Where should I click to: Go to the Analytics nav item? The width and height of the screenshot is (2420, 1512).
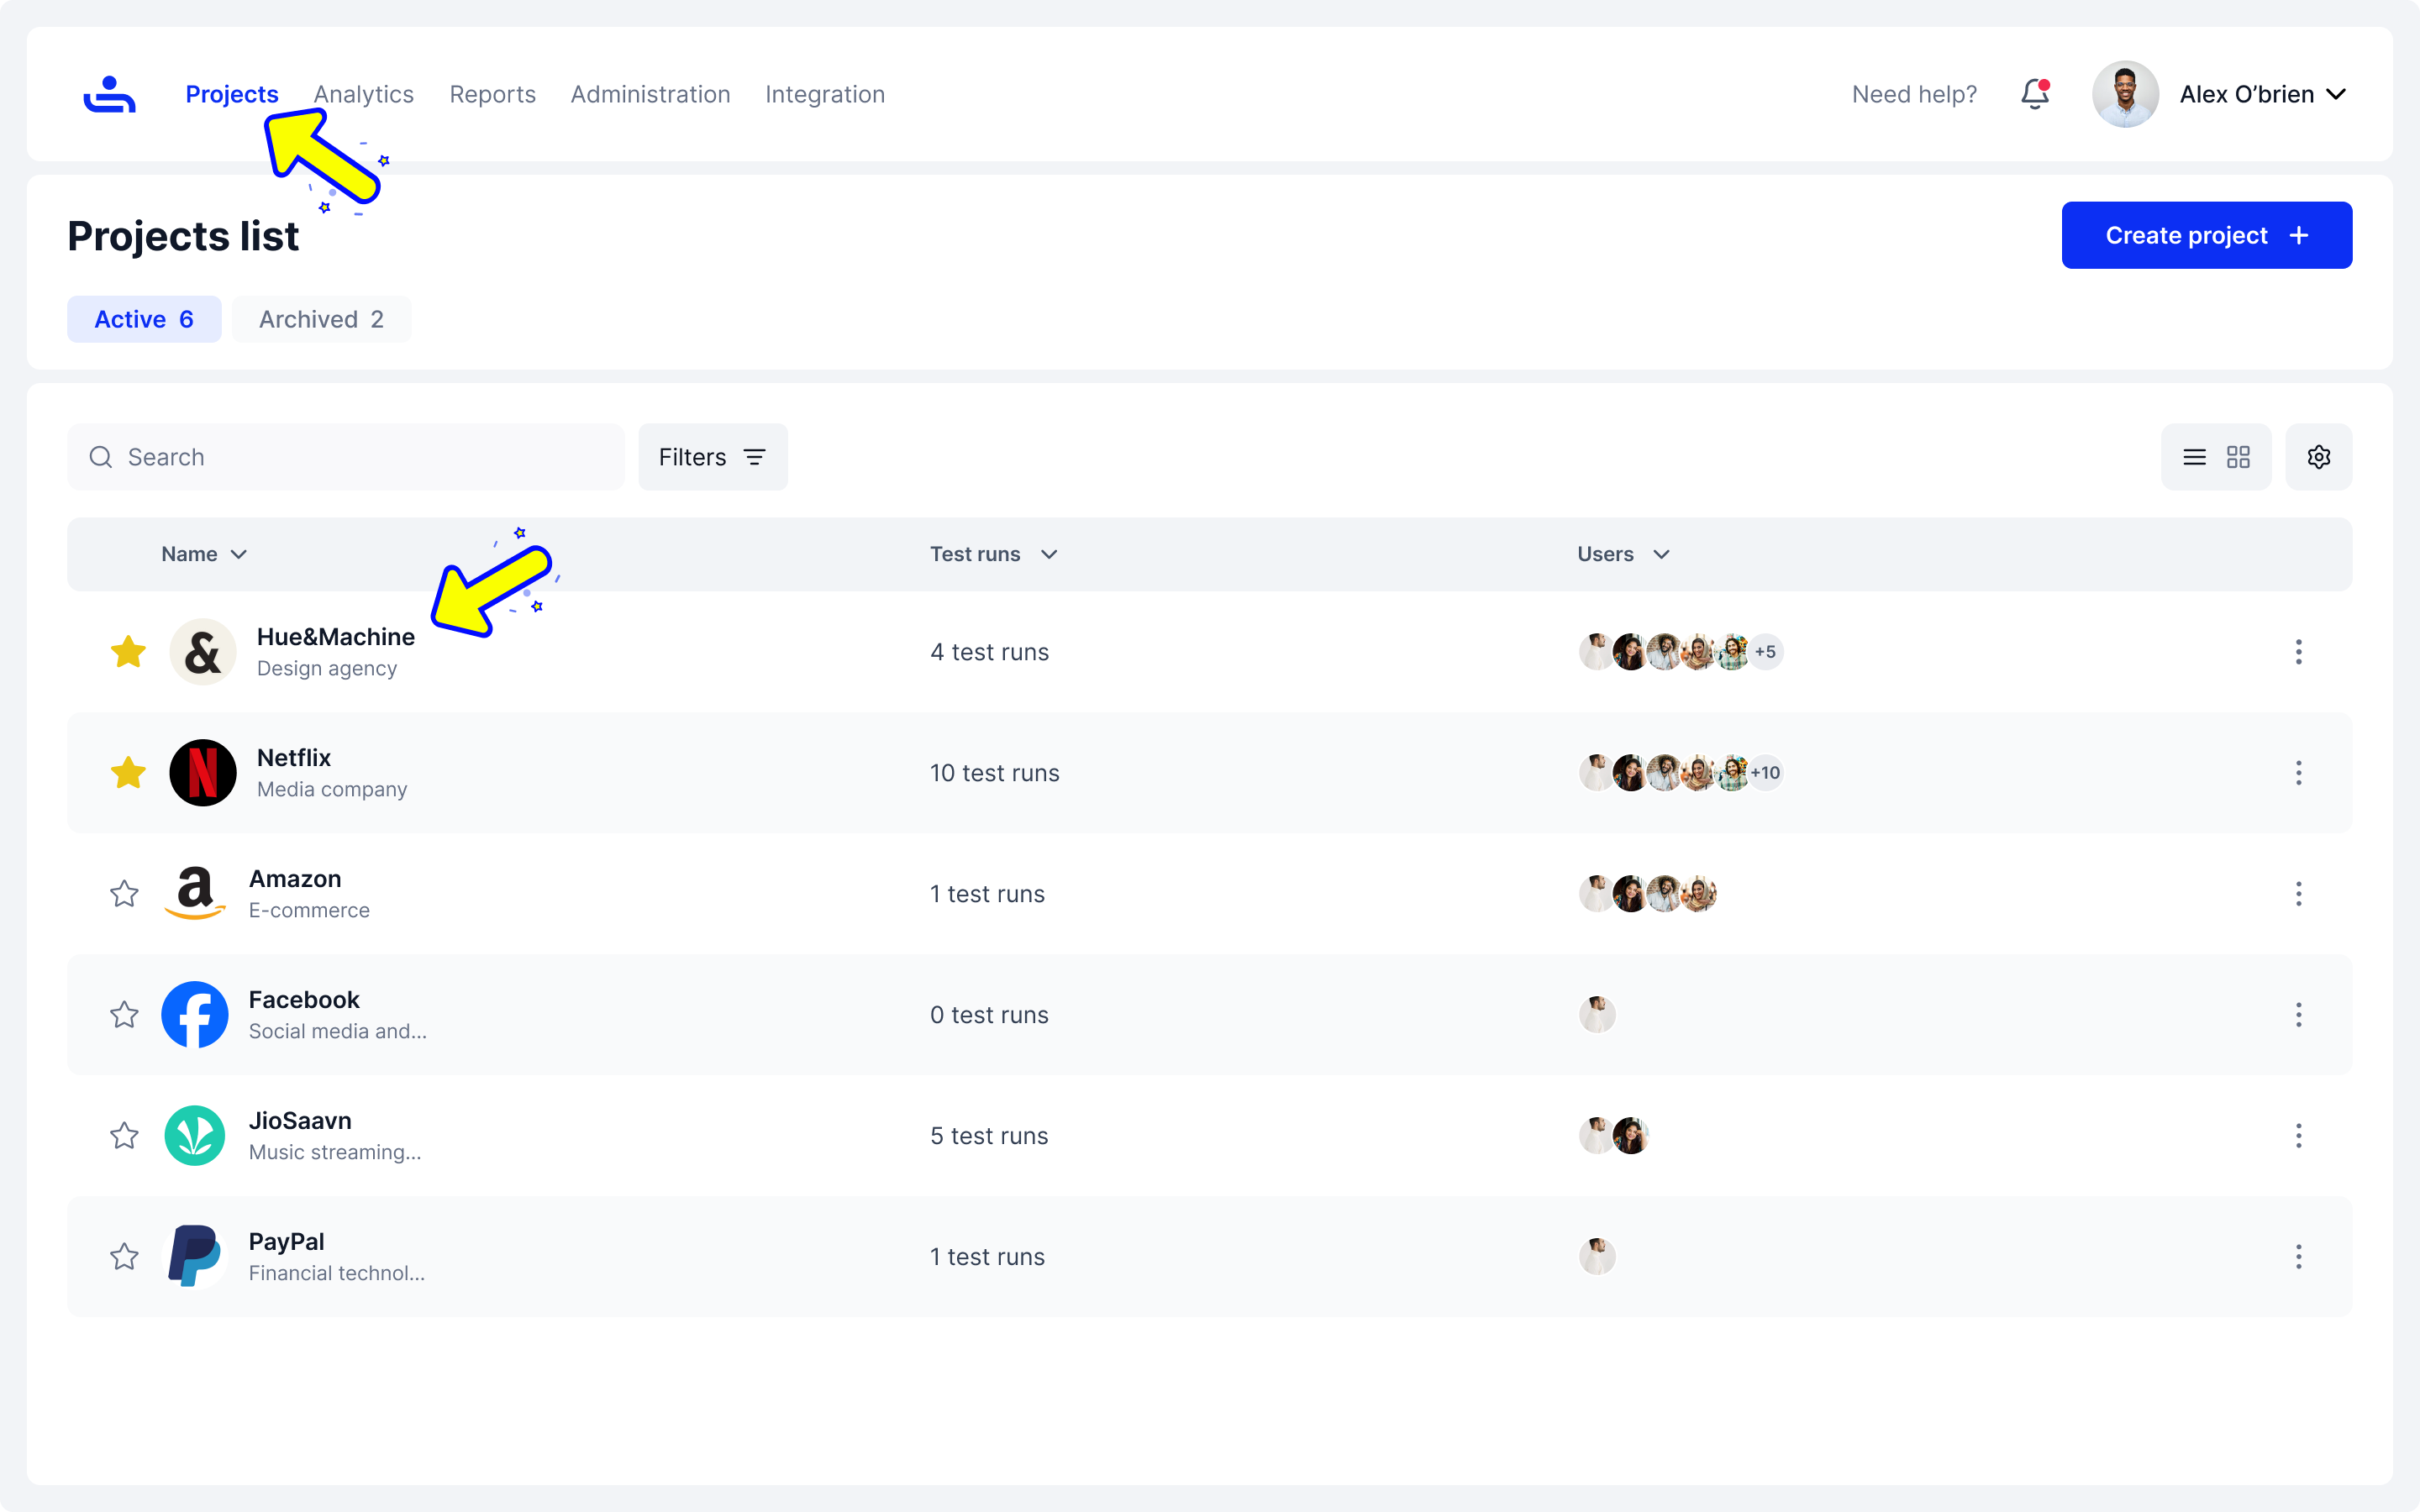click(363, 94)
